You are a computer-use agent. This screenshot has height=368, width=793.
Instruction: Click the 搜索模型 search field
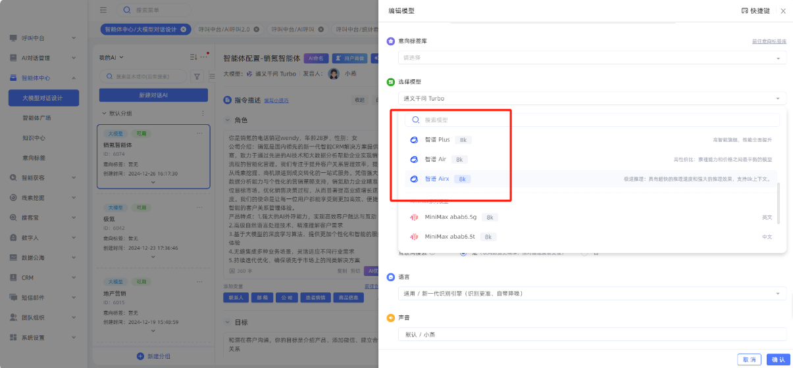click(592, 120)
